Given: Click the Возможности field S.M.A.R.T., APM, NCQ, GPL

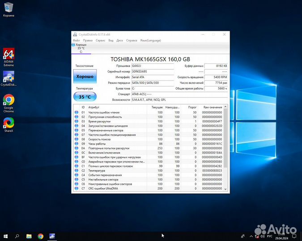Looking at the screenshot, I should pyautogui.click(x=179, y=100).
